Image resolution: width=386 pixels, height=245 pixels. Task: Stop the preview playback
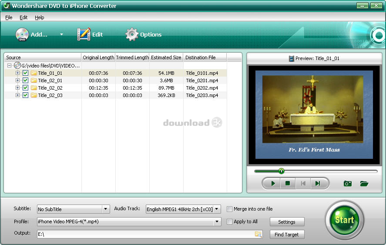(x=288, y=184)
